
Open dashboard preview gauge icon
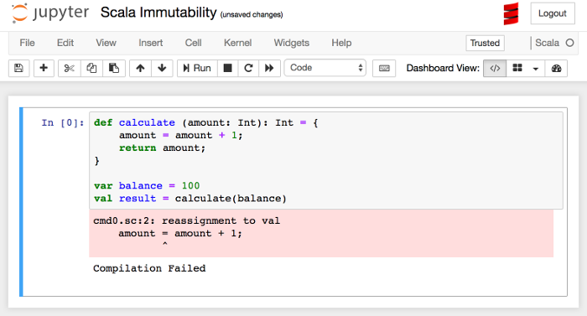click(x=556, y=68)
